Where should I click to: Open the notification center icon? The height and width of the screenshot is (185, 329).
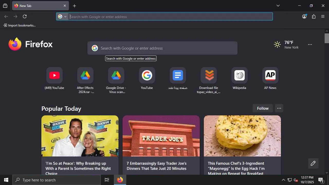pyautogui.click(x=321, y=180)
